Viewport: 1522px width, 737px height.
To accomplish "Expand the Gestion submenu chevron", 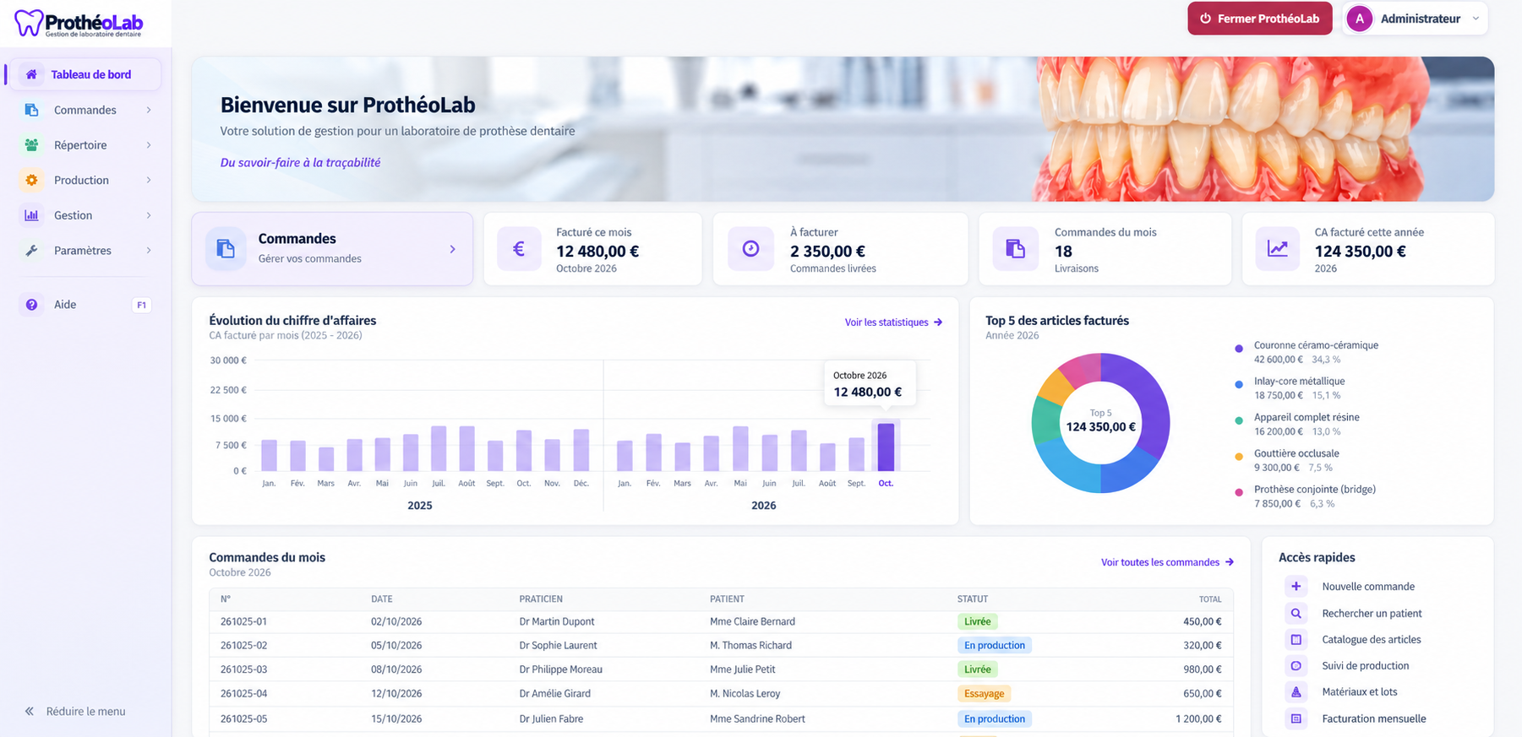I will [149, 215].
